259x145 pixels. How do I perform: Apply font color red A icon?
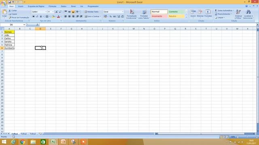(x=58, y=17)
